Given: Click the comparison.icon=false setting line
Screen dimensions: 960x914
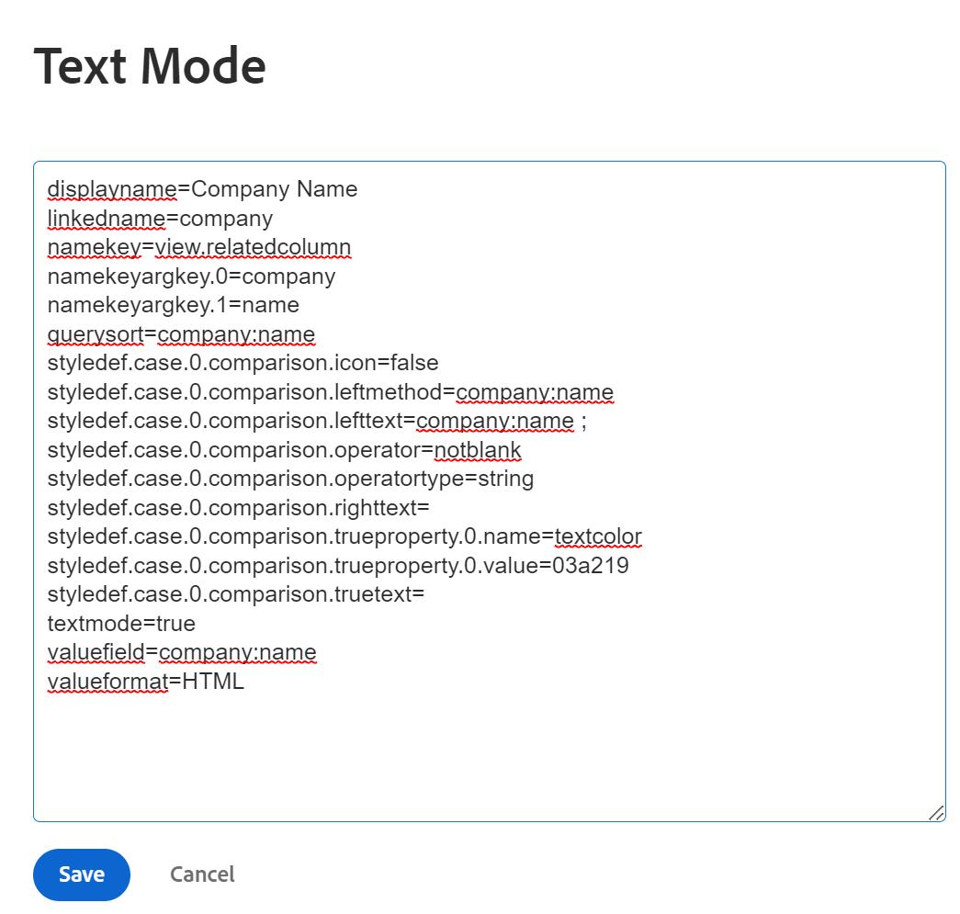Looking at the screenshot, I should coord(239,363).
